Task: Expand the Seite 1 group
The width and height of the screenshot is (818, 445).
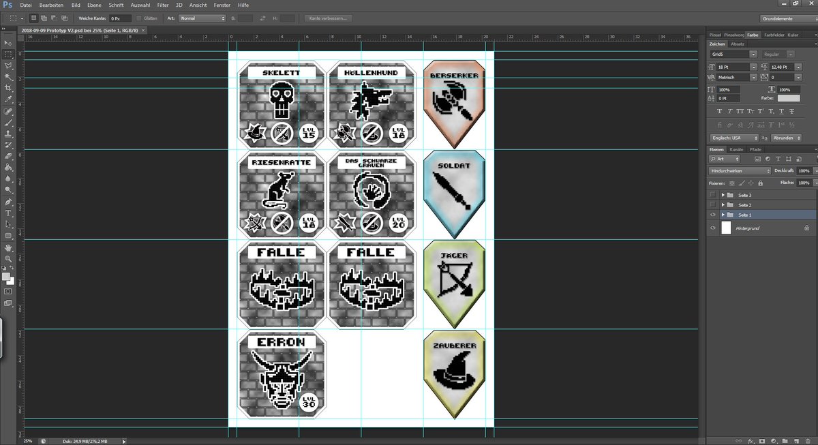Action: 723,215
